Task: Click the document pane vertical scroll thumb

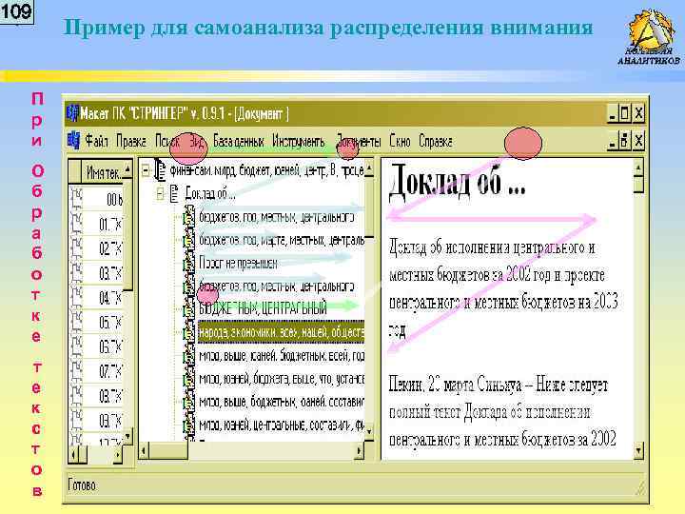Action: pos(638,184)
